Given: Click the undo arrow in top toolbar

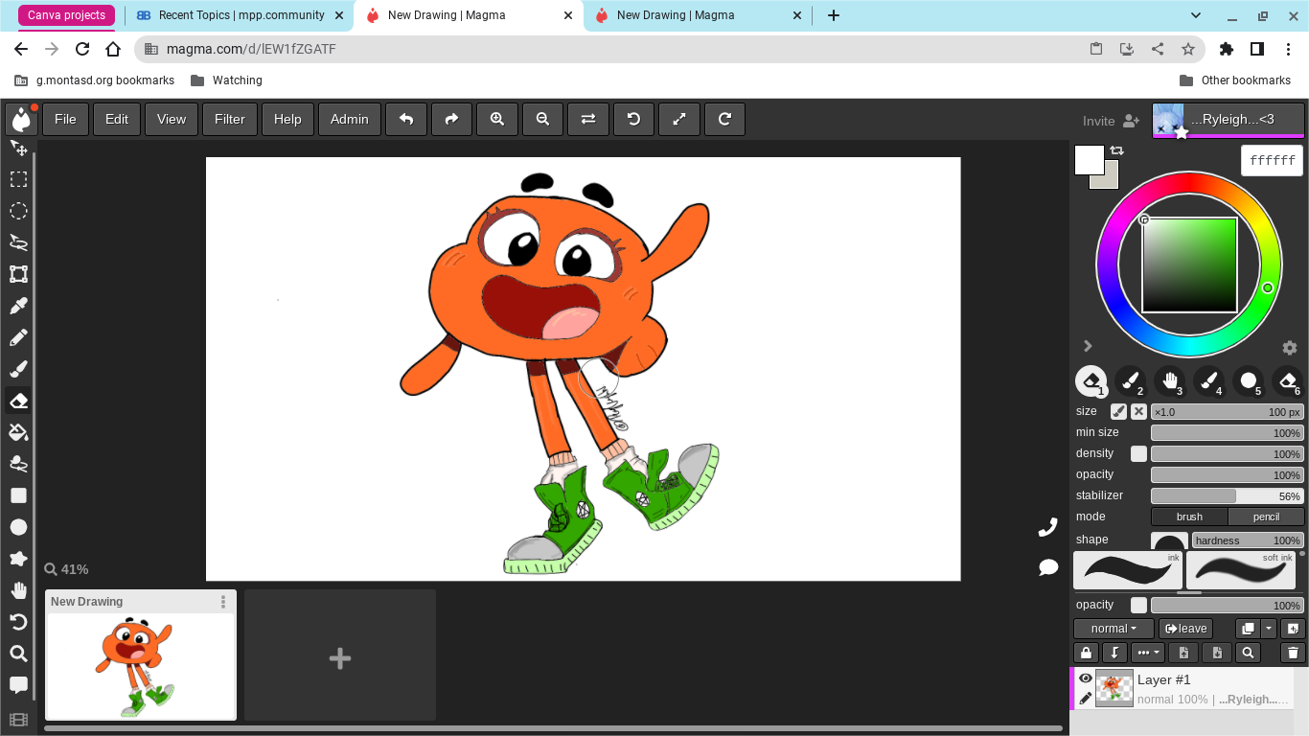Looking at the screenshot, I should pos(406,119).
